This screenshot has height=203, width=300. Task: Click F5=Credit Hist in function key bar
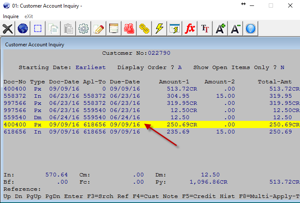[208, 196]
